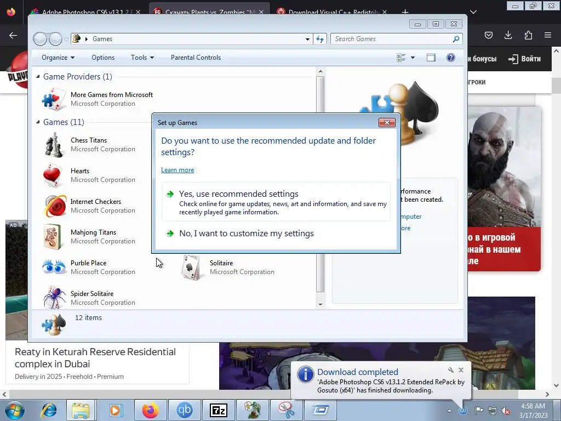
Task: Collapse the Games (11) group
Action: pyautogui.click(x=38, y=122)
